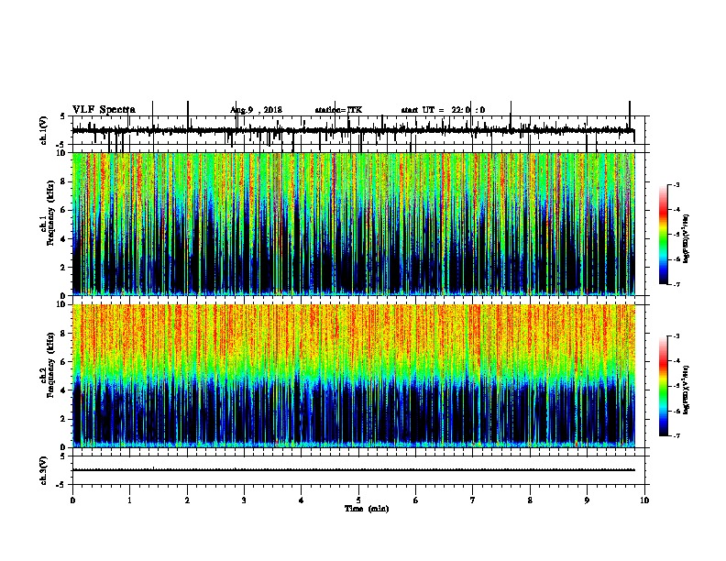
Task: Click the "-3" label on ch.1 color bar
Action: point(676,184)
